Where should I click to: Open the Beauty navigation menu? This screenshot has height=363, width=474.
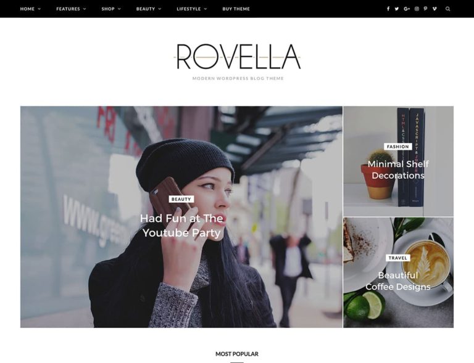tap(148, 9)
